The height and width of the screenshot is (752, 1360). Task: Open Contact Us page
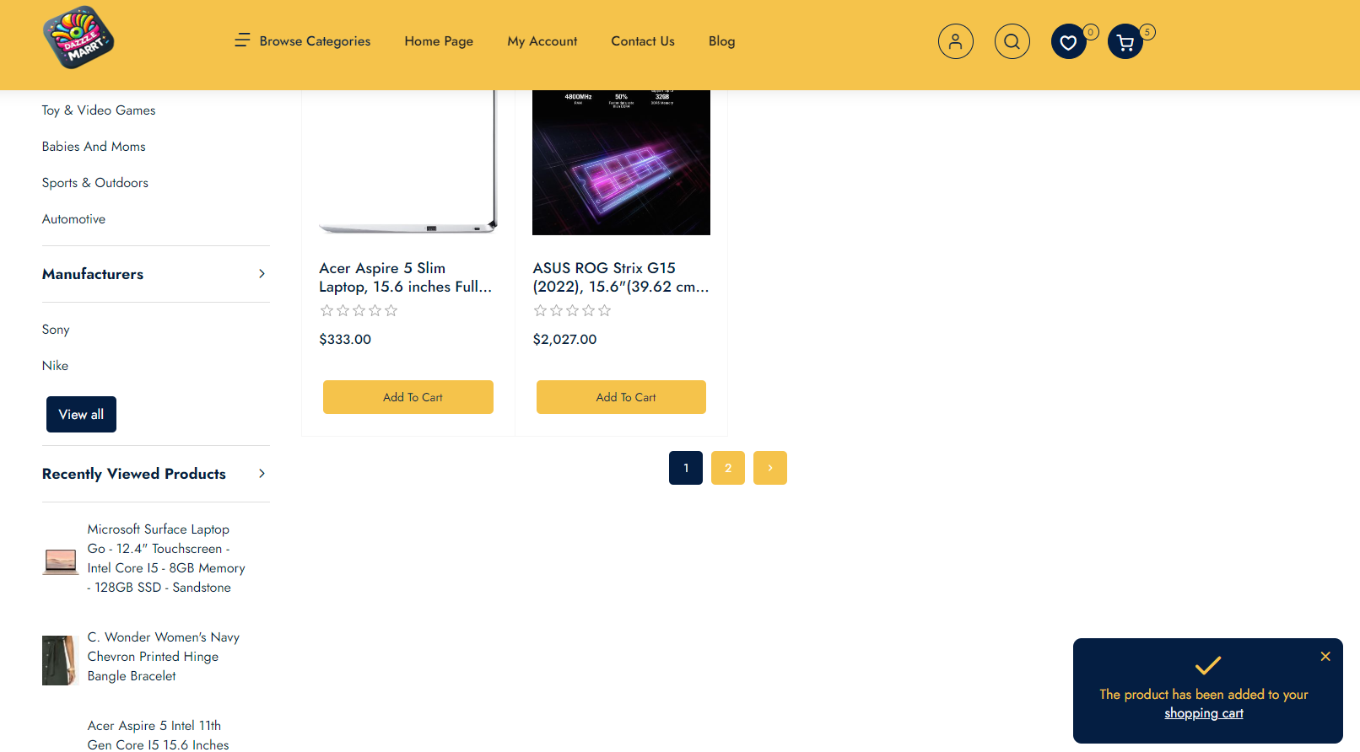point(643,41)
